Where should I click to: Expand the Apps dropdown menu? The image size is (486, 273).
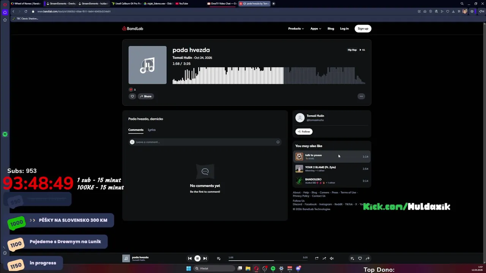coord(316,28)
